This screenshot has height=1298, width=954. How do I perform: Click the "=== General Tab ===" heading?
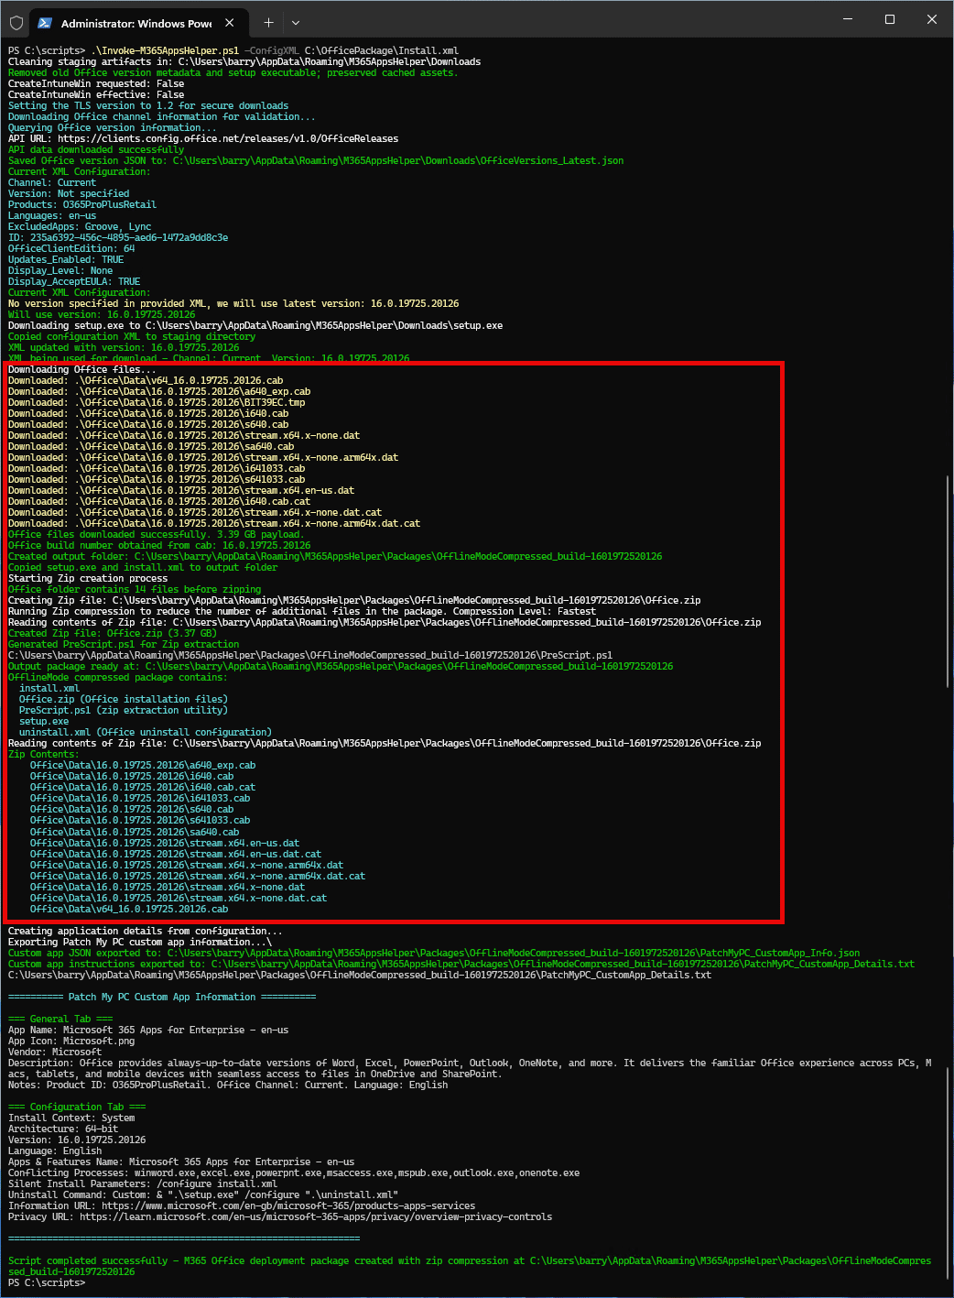coord(60,1019)
